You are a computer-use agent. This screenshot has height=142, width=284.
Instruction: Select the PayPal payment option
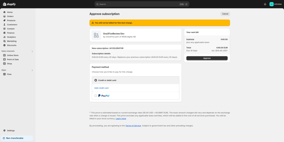(96, 96)
